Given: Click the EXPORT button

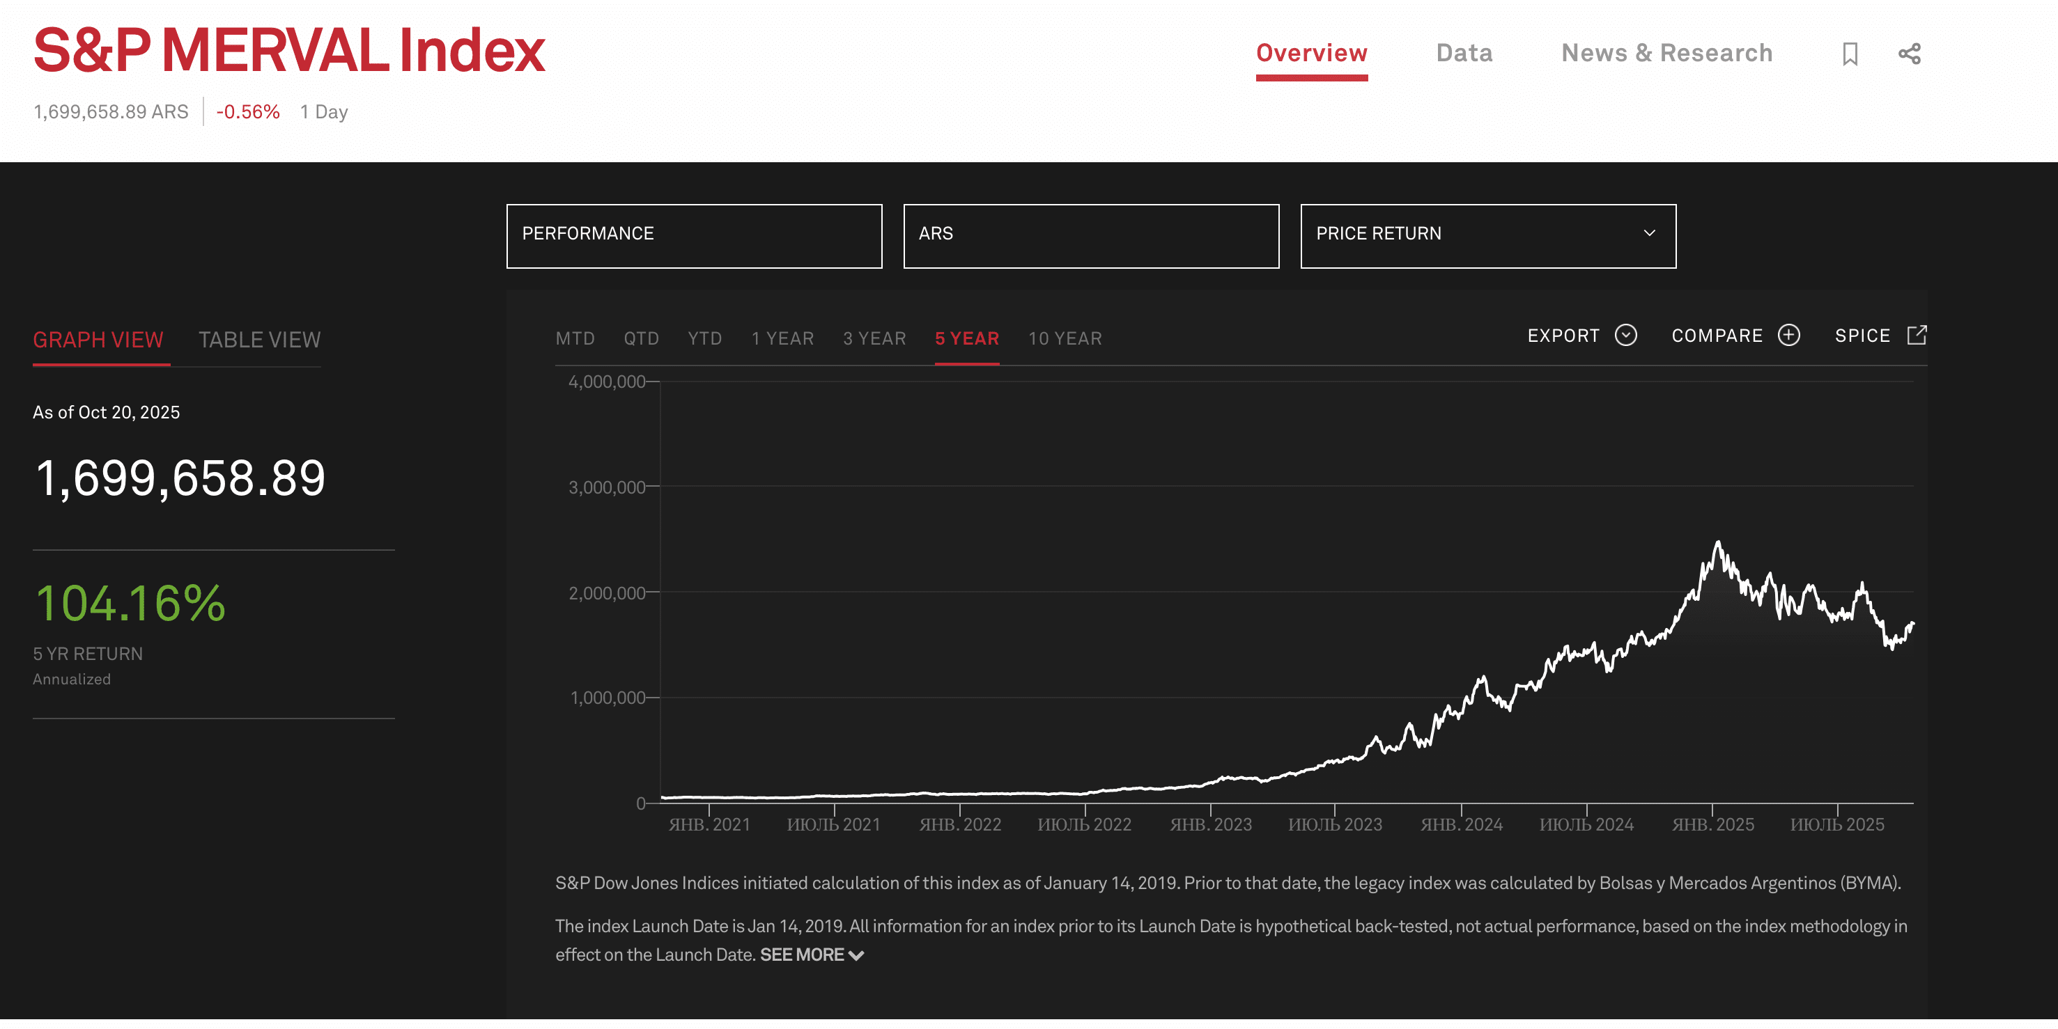Looking at the screenshot, I should click(x=1563, y=336).
